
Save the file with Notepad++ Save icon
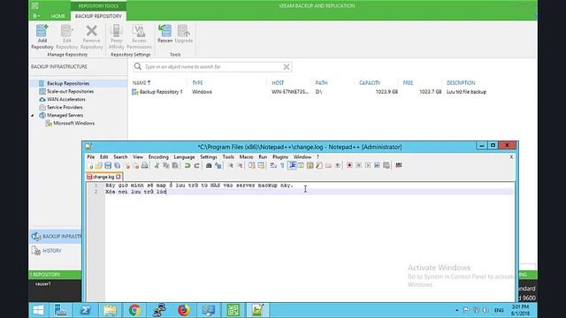click(x=108, y=165)
